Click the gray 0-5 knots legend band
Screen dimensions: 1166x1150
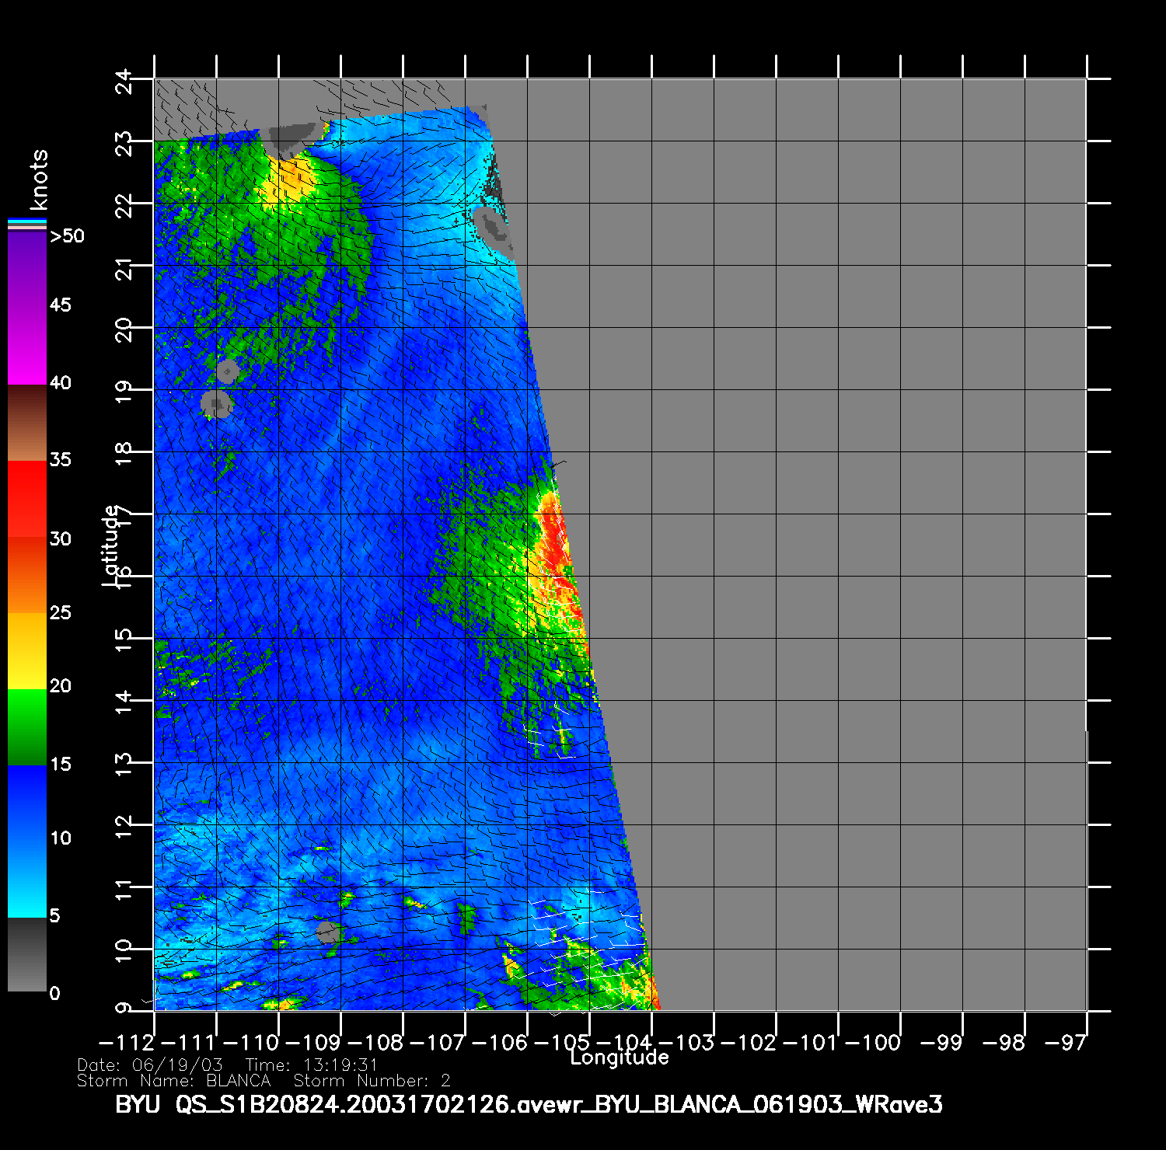(x=26, y=954)
